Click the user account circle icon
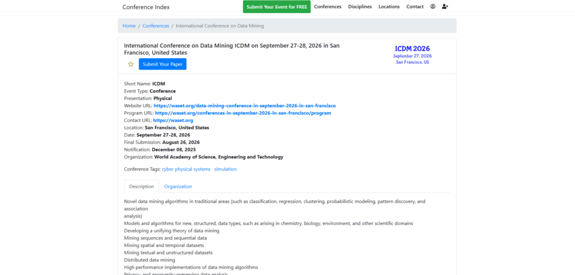The image size is (575, 275). [433, 7]
